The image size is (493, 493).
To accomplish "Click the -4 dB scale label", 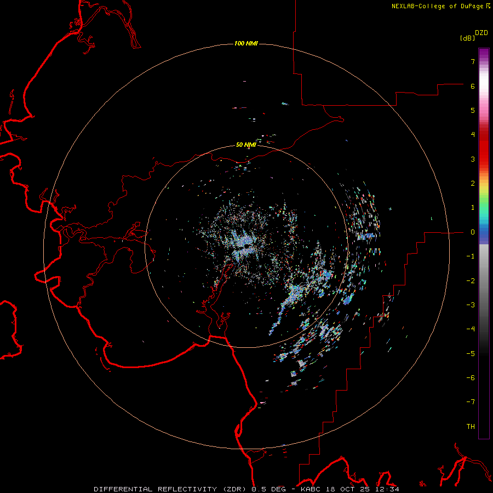I will [471, 329].
